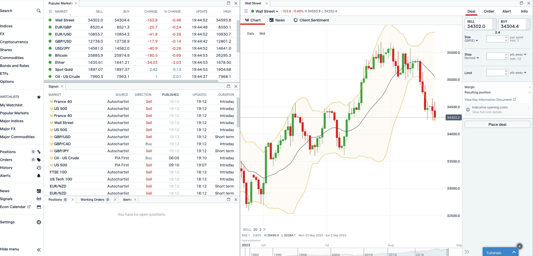Open Econ Calendar via its calendar icon
This screenshot has height=256, width=533.
39,207
